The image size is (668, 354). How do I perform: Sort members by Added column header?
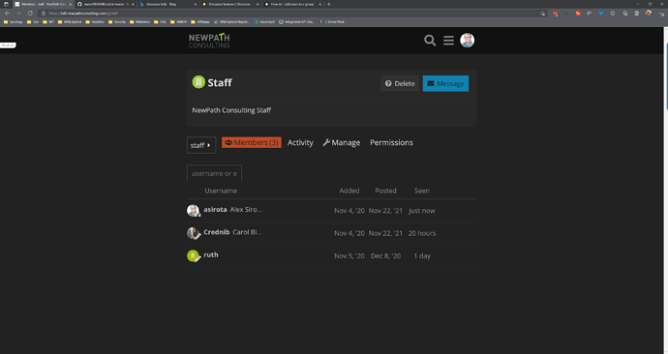point(349,191)
